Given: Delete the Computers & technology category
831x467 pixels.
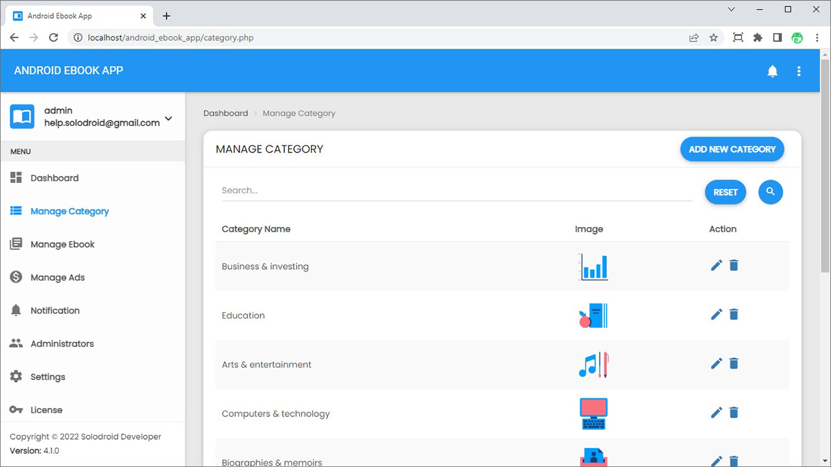Looking at the screenshot, I should click(734, 413).
